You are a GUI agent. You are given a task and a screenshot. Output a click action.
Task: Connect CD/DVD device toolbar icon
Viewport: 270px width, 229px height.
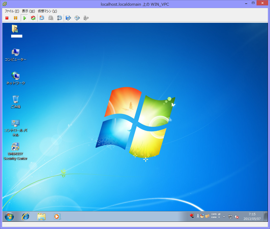pyautogui.click(x=77, y=18)
